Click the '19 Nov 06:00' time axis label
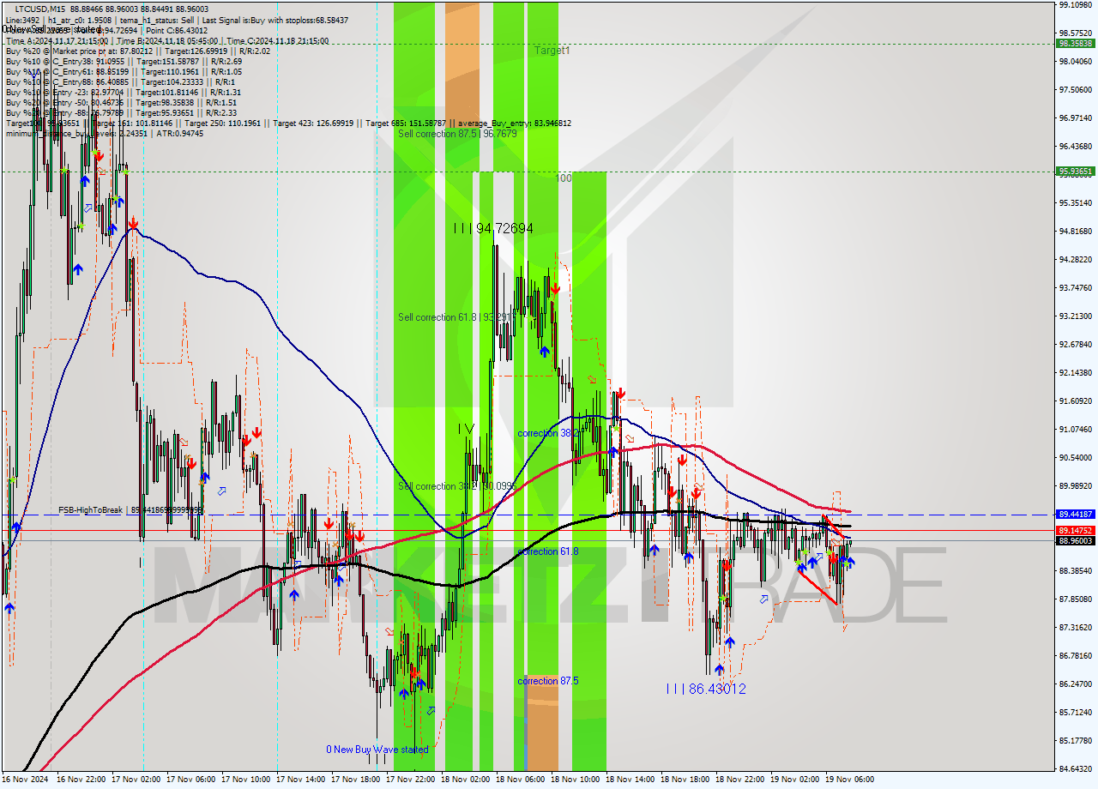 point(849,780)
